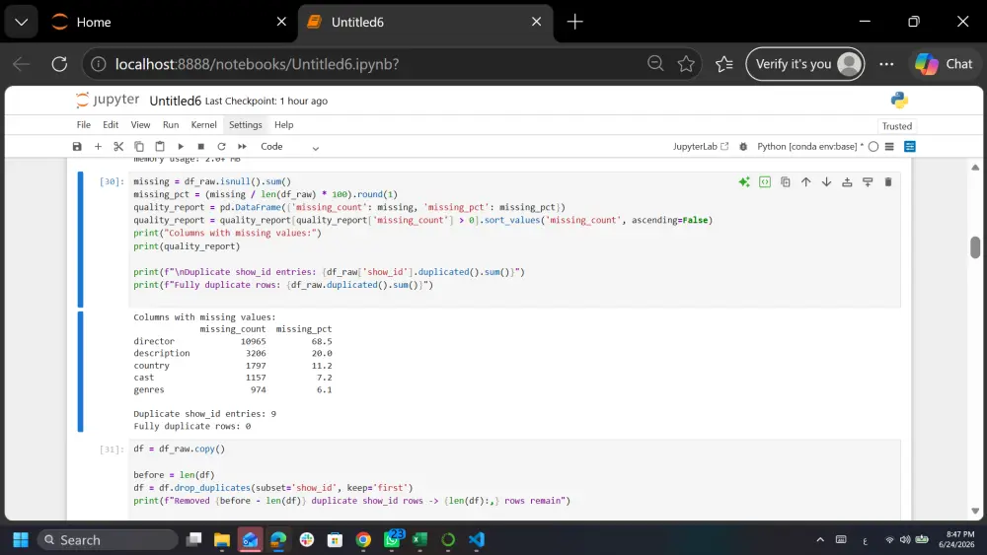View site information icon in address bar

coord(98,64)
